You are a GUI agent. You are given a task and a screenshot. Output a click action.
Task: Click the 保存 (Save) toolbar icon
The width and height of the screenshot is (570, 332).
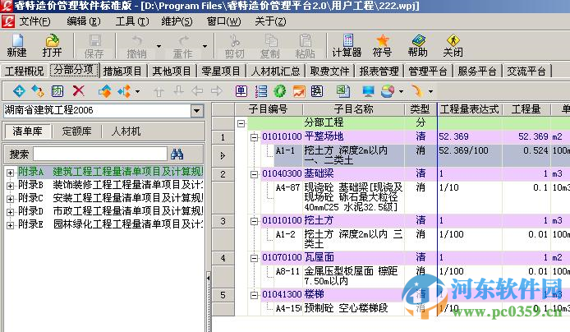click(x=94, y=46)
